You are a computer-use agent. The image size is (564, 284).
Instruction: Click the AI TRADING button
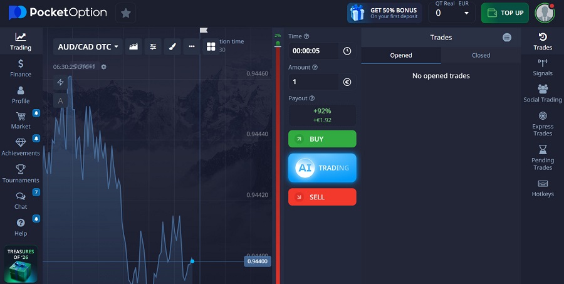322,168
